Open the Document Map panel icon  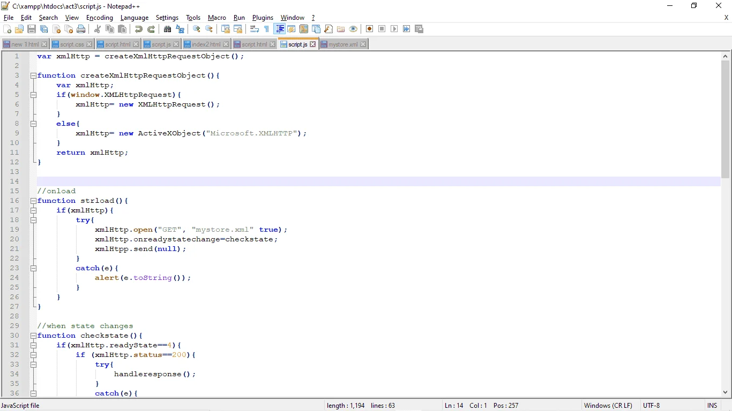(x=304, y=29)
